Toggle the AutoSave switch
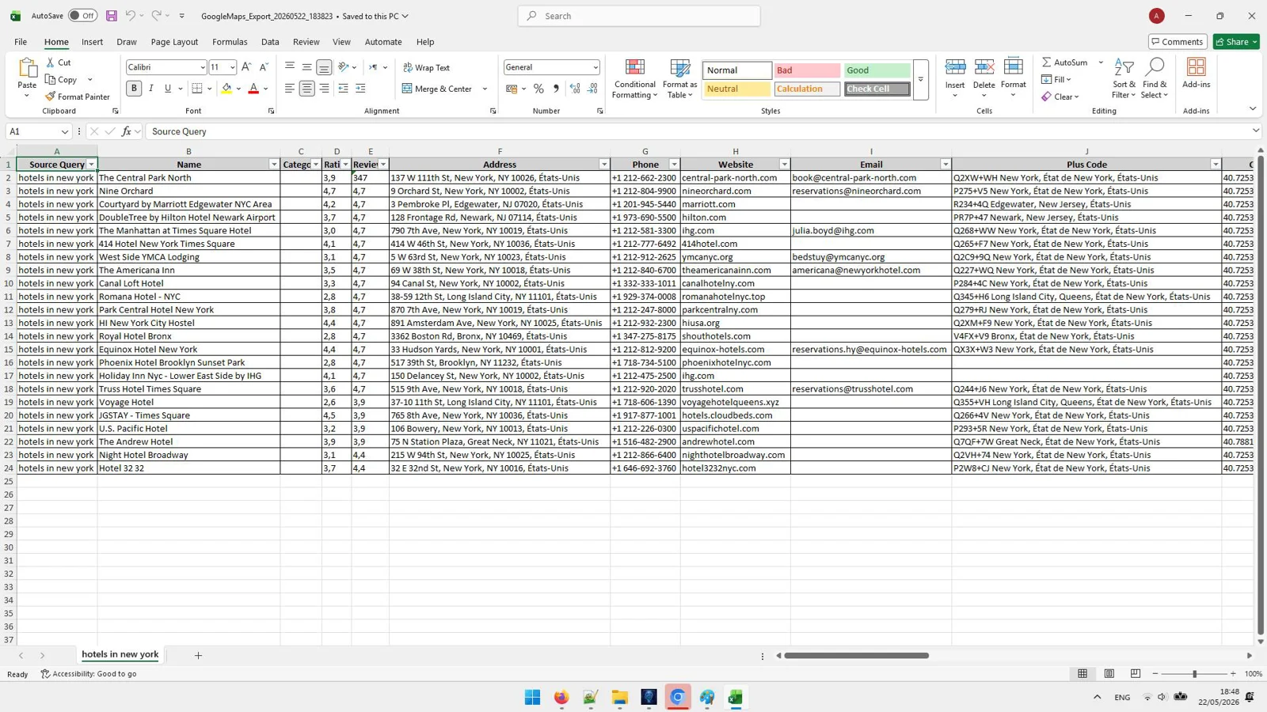The height and width of the screenshot is (712, 1267). click(82, 16)
